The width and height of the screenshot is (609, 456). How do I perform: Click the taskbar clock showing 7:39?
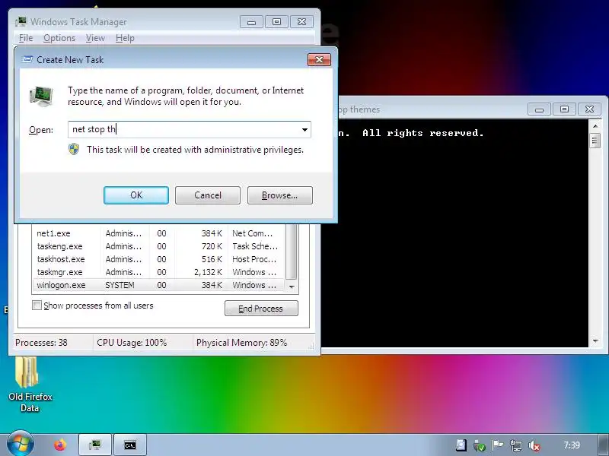point(572,445)
